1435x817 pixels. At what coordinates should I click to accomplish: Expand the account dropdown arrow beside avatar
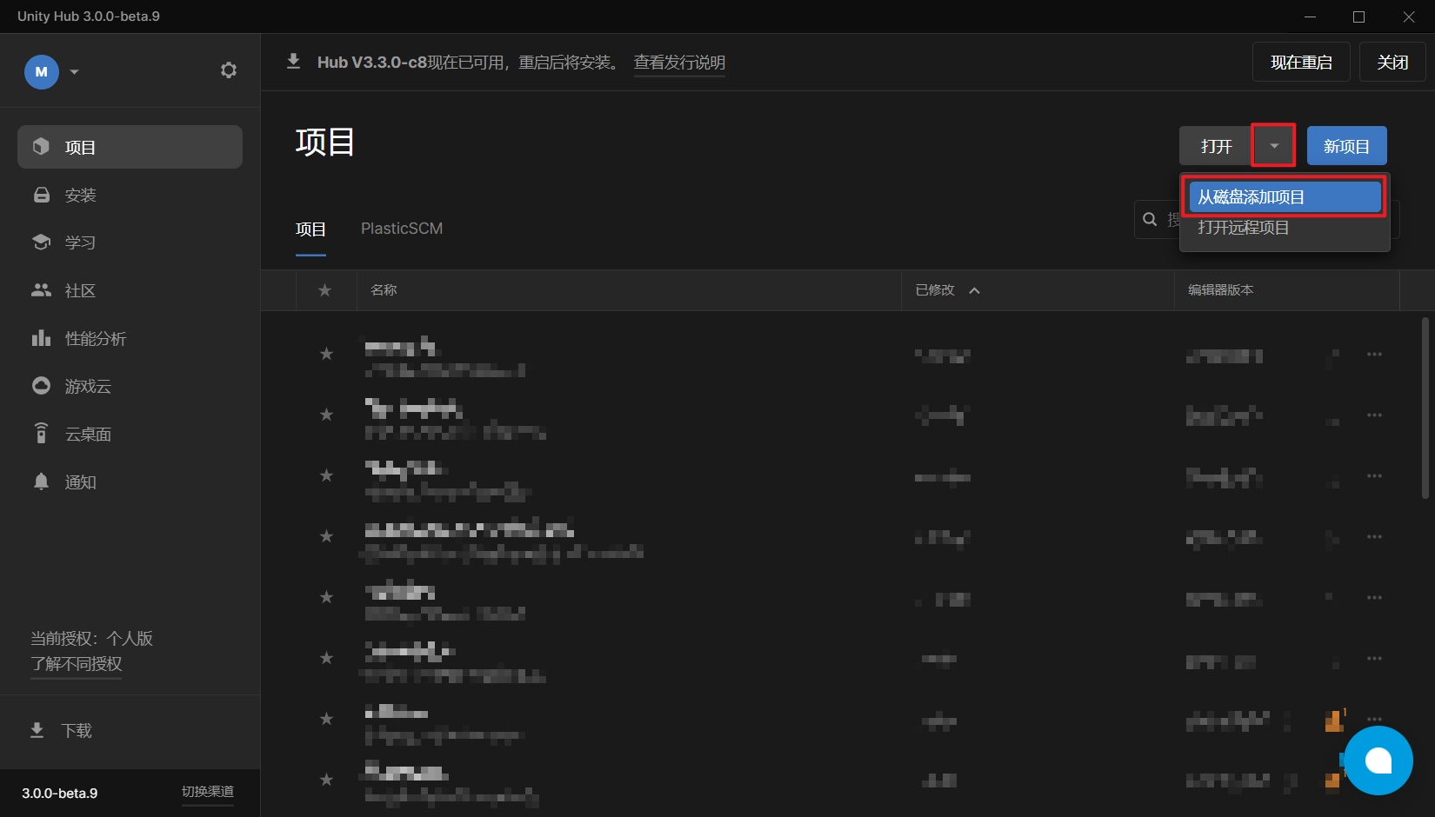(75, 72)
